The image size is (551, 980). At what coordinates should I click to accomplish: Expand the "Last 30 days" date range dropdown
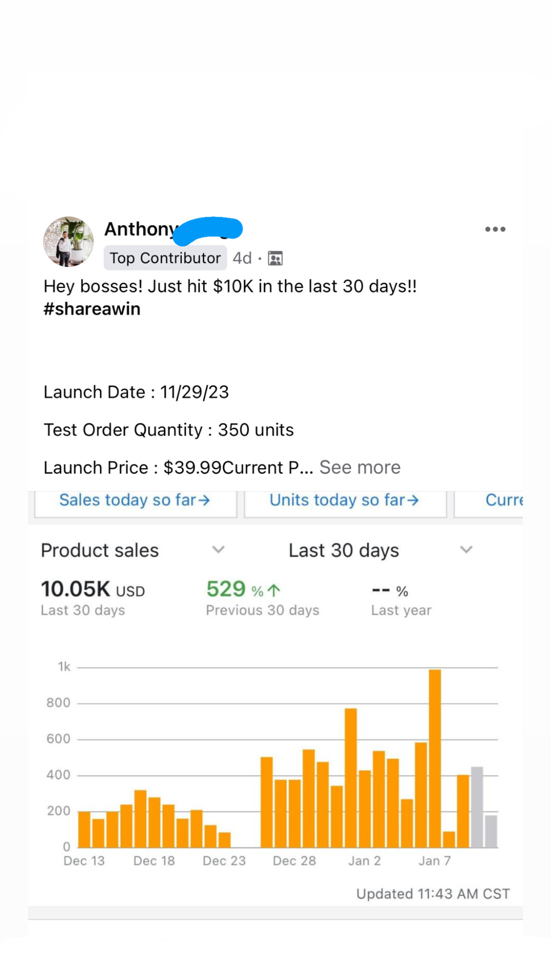466,550
